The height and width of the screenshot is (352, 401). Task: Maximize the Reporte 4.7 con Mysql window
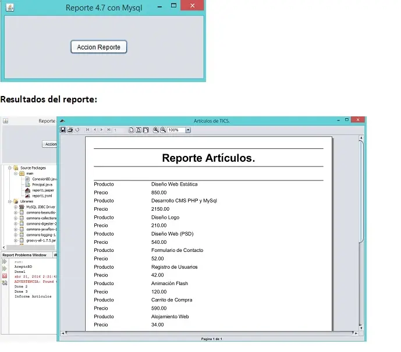click(173, 5)
